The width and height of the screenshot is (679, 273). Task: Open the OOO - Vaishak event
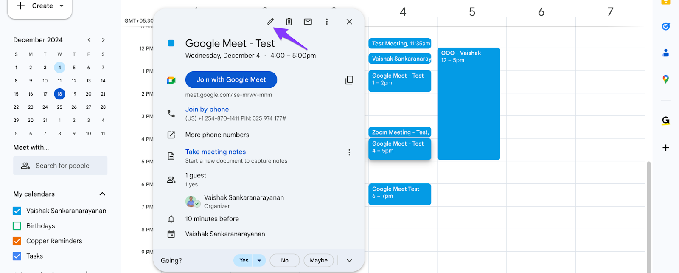click(469, 104)
